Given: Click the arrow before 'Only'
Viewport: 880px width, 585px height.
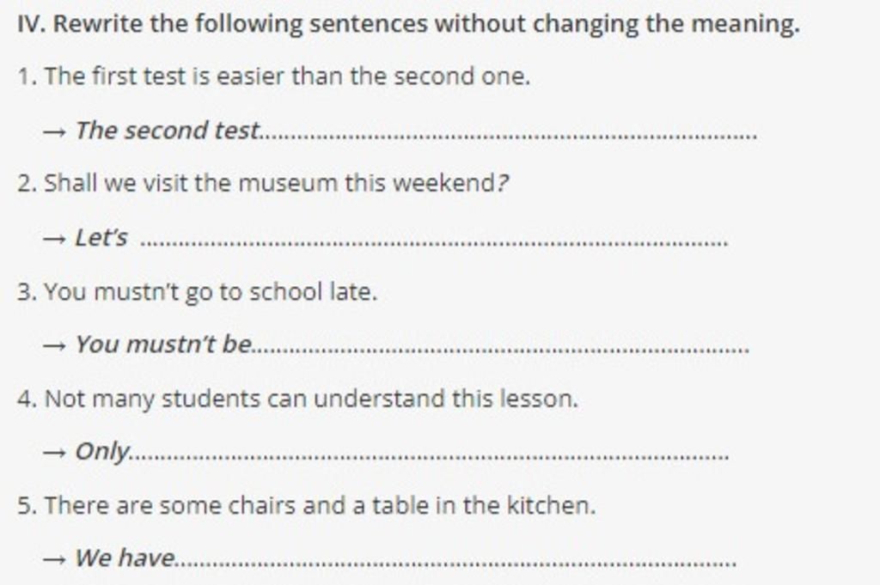Looking at the screenshot, I should pyautogui.click(x=54, y=452).
